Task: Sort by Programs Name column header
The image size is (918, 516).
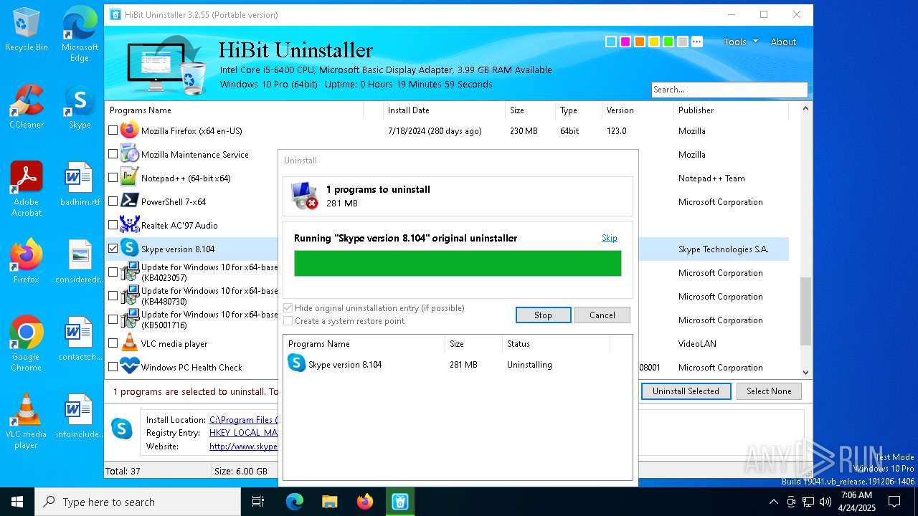Action: 234,110
